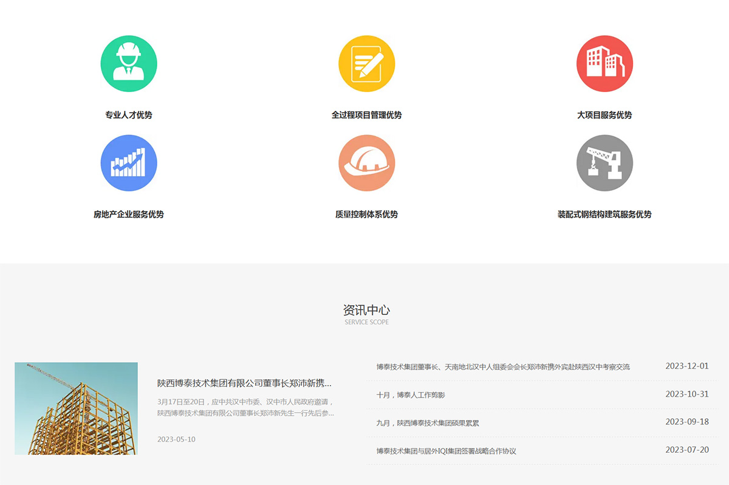Click the yellow notepad and pencil icon
This screenshot has width=729, height=485.
(x=366, y=64)
